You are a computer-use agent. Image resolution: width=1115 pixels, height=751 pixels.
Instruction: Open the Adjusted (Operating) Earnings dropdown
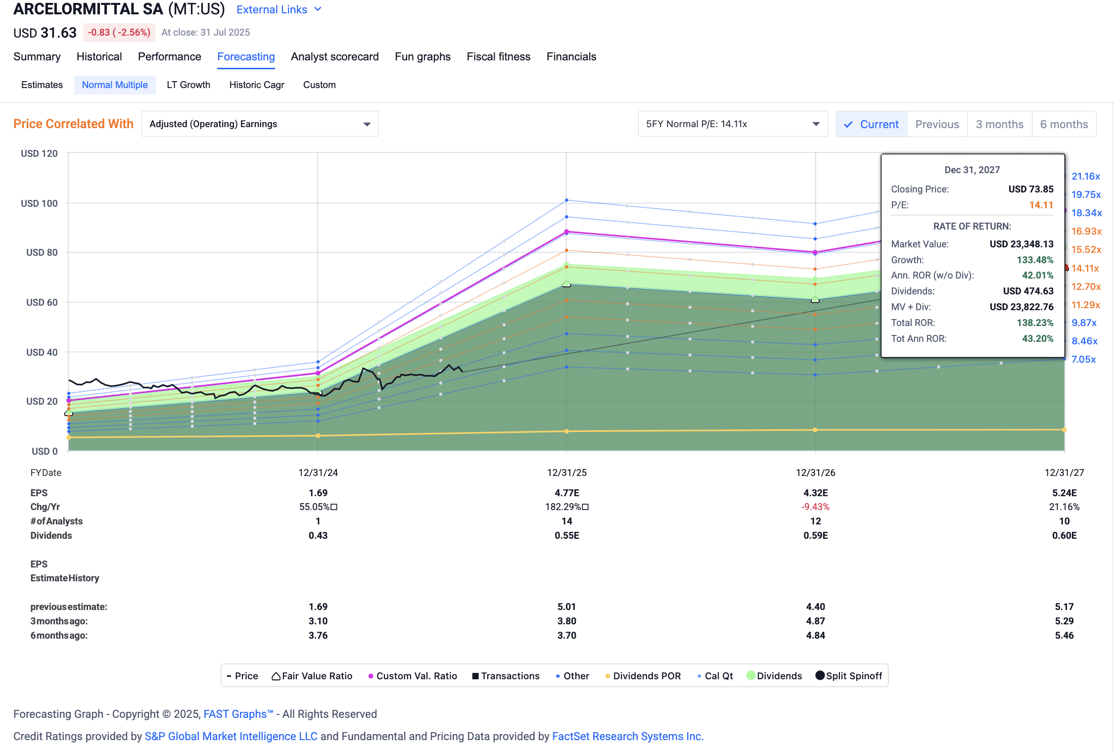260,124
